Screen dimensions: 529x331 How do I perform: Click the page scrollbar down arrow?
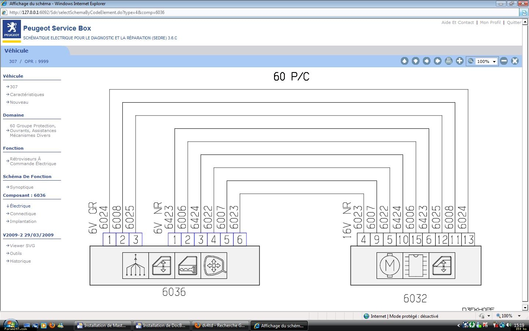tap(525, 308)
